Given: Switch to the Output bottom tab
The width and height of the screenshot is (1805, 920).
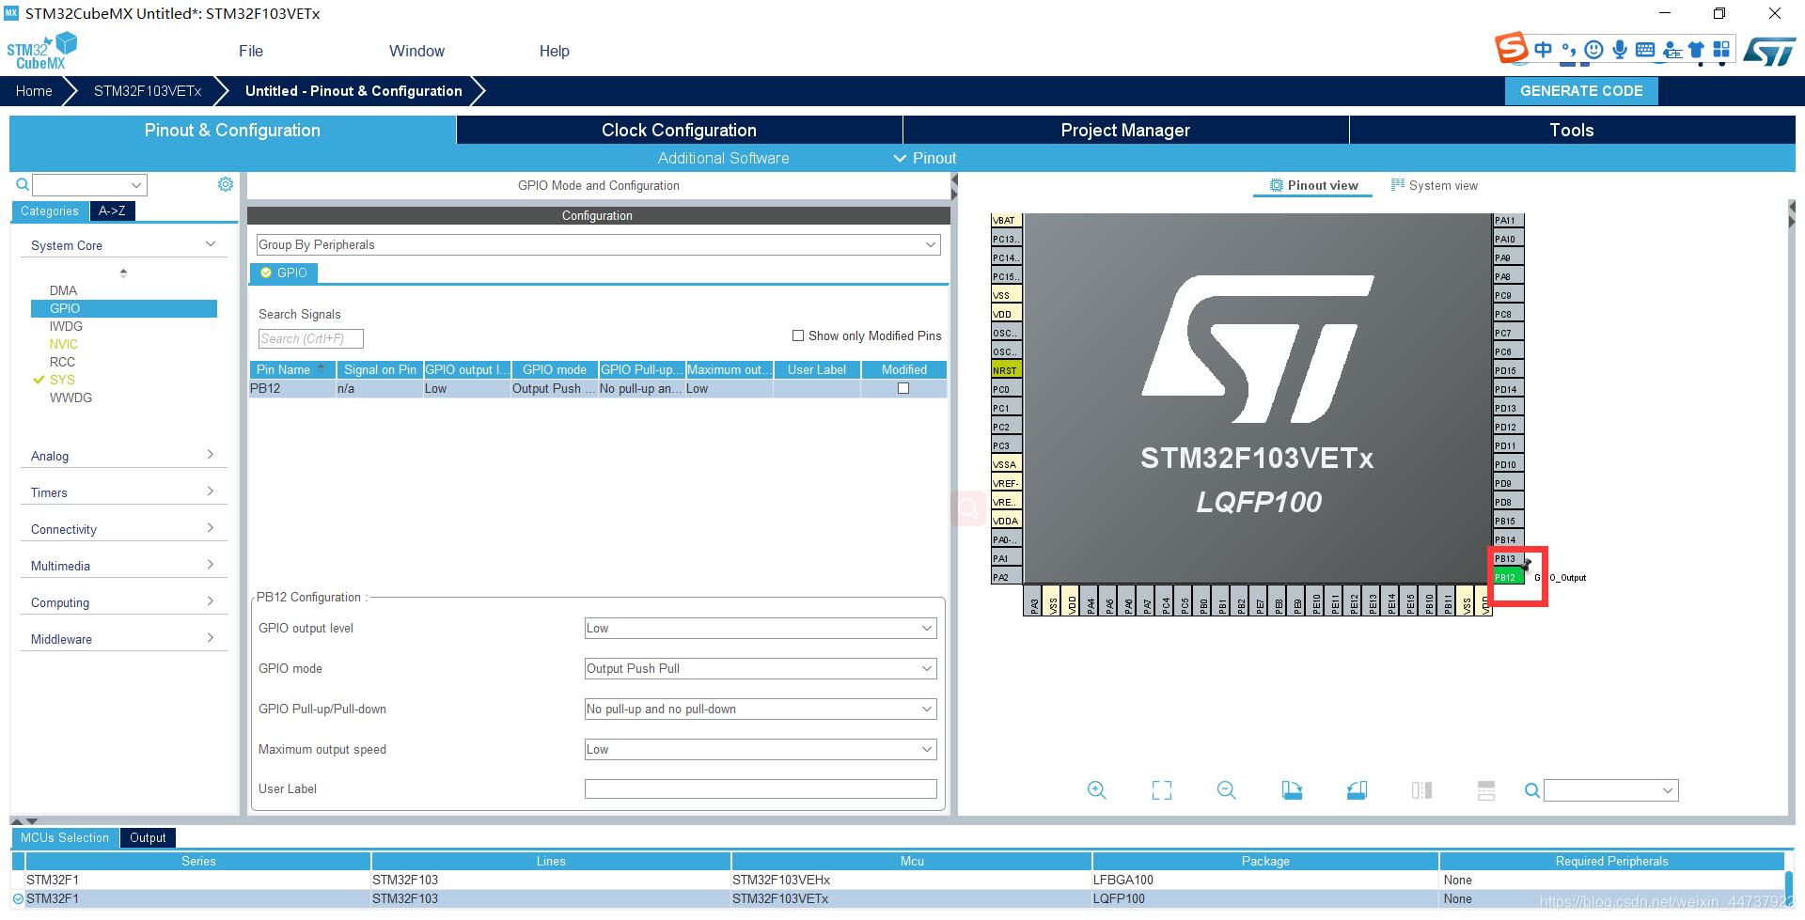Looking at the screenshot, I should (x=148, y=837).
